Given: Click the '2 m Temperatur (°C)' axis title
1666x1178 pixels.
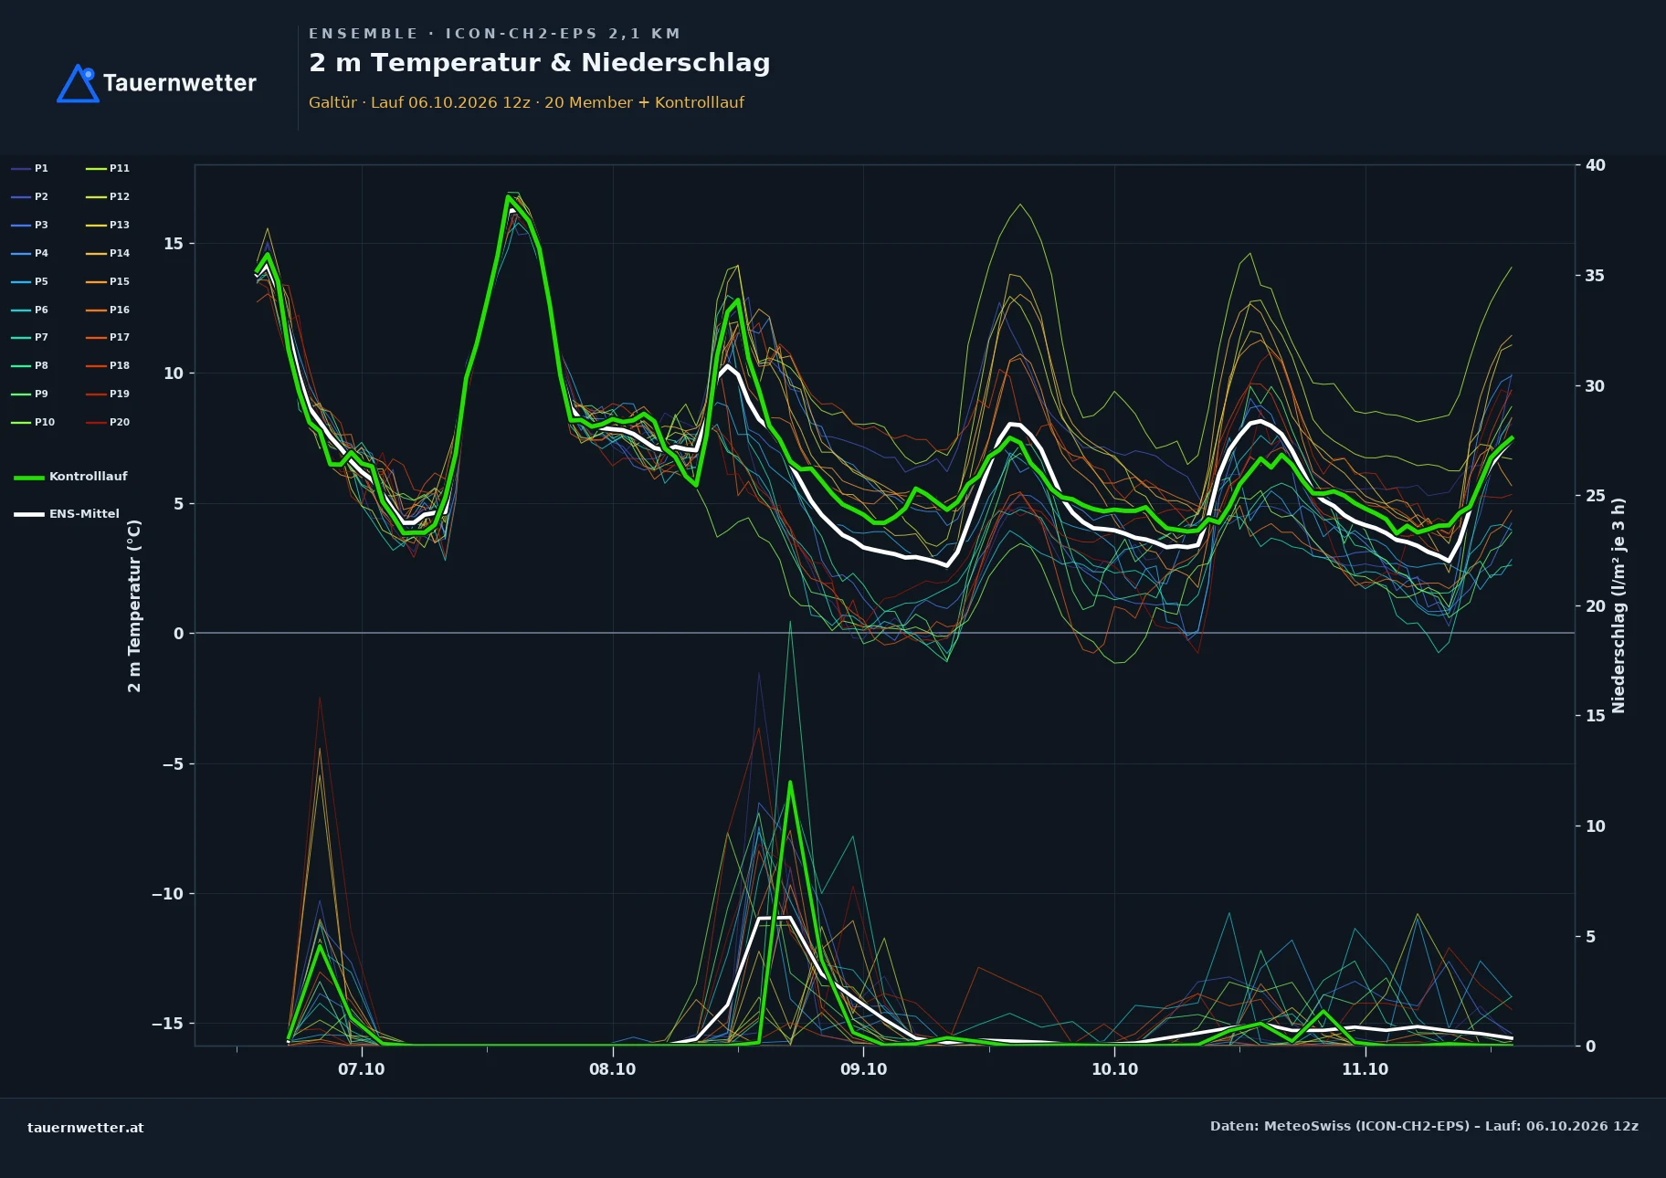Looking at the screenshot, I should [x=134, y=605].
